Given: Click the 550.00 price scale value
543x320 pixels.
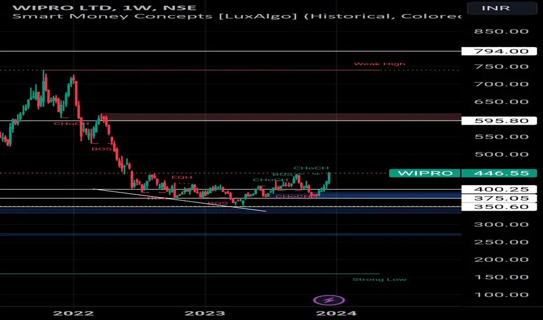Looking at the screenshot, I should click(x=501, y=137).
